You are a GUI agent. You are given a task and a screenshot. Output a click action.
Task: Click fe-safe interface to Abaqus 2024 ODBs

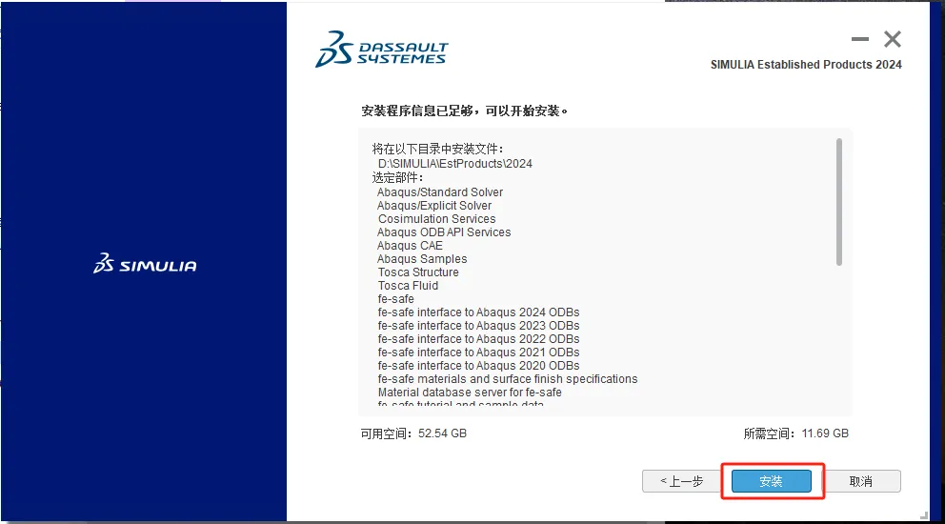478,312
